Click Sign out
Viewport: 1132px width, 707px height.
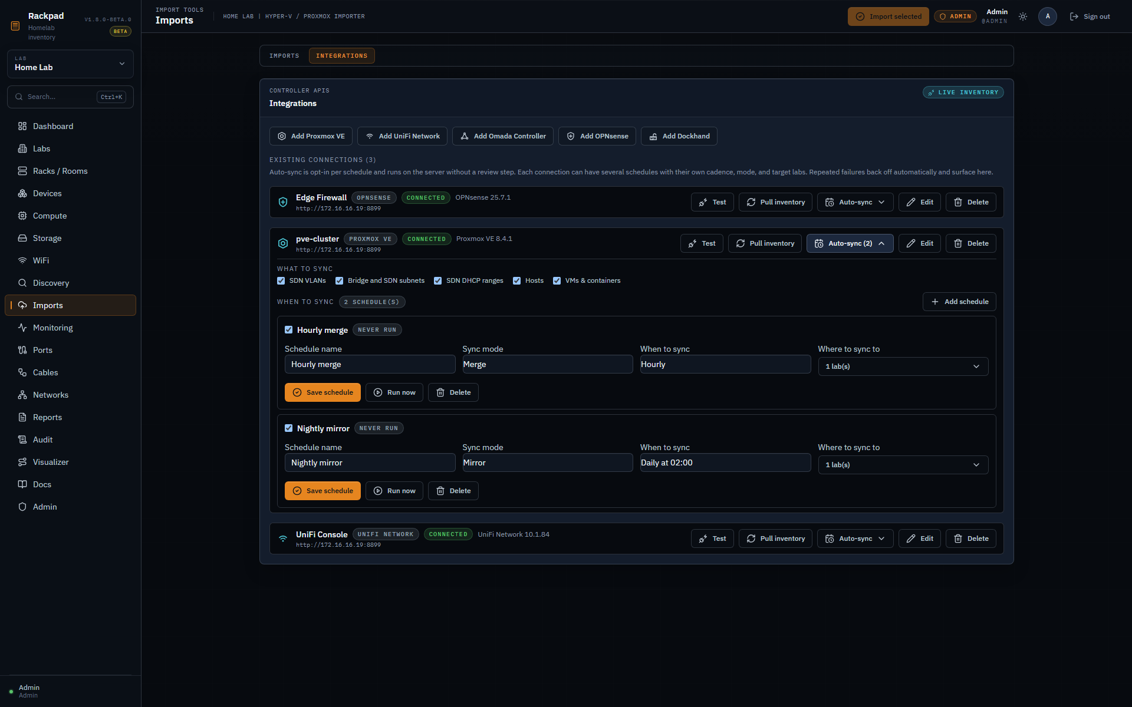point(1090,16)
